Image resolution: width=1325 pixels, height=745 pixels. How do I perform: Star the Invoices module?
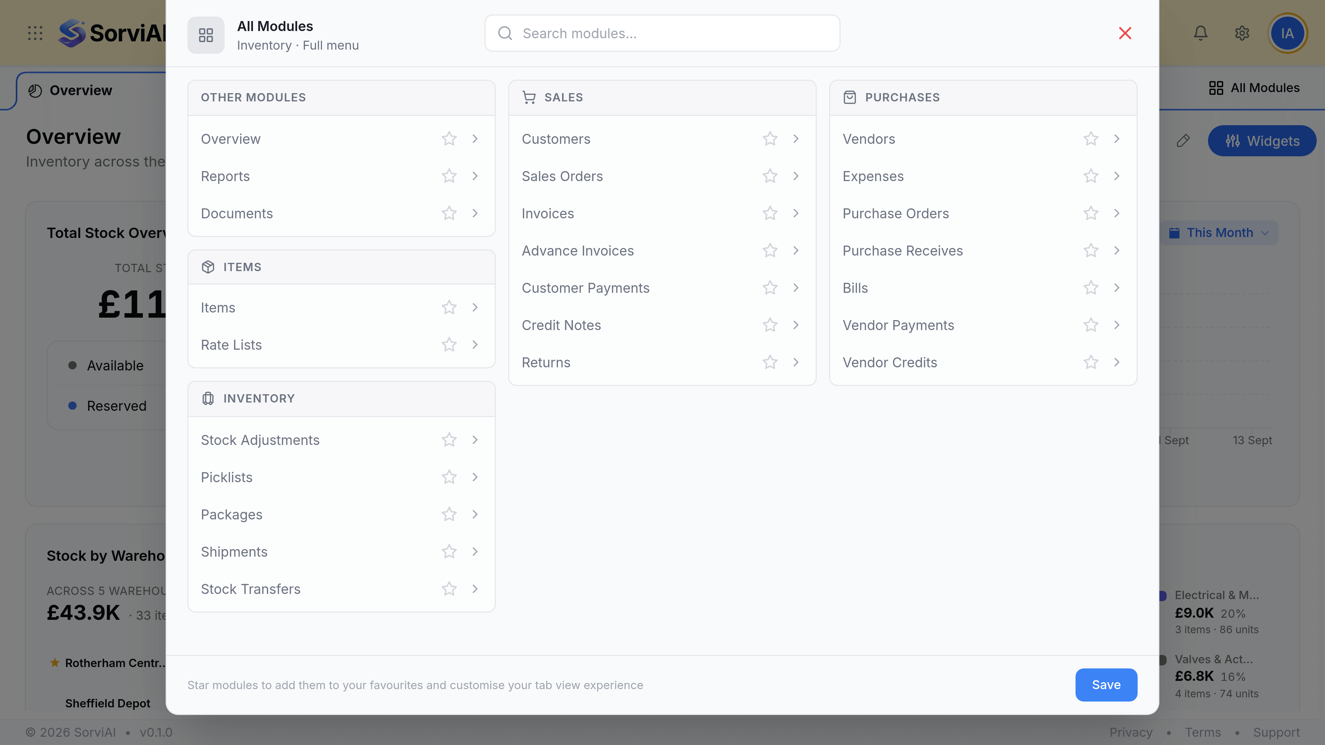coord(770,213)
